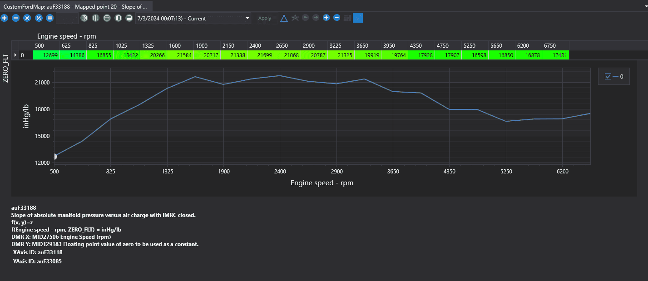
Task: Click the blue minus icon left of the multiply icon
Action: pyautogui.click(x=16, y=18)
